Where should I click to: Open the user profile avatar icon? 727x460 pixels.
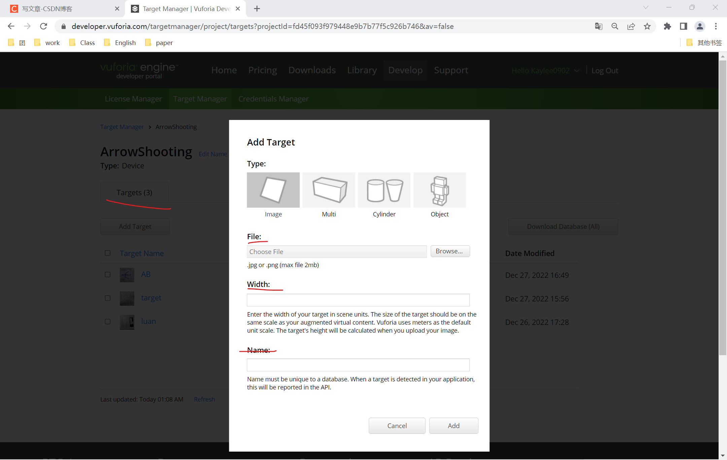(700, 26)
